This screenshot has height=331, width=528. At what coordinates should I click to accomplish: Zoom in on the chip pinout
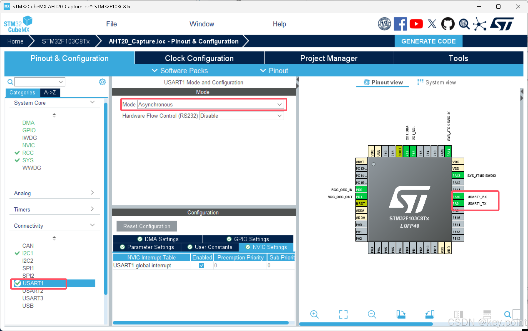(314, 314)
